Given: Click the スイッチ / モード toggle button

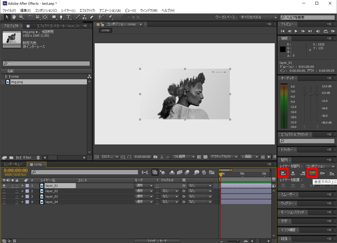Looking at the screenshot, I should pyautogui.click(x=157, y=241).
